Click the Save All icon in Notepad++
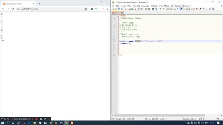Image resolution: width=223 pixels, height=125 pixels. click(122, 9)
